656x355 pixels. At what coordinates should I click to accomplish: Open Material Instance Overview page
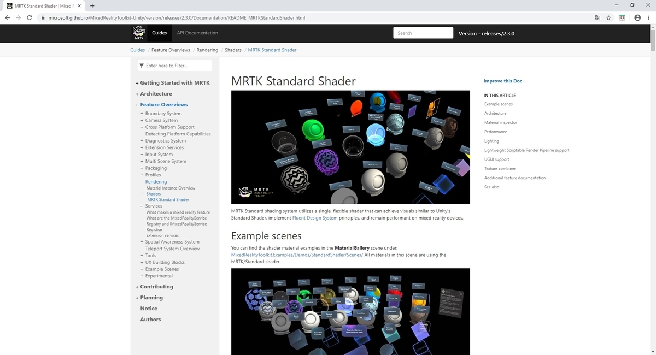click(x=171, y=188)
